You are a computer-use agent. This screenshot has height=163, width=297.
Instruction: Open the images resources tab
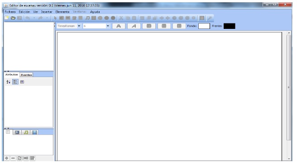tap(17, 132)
